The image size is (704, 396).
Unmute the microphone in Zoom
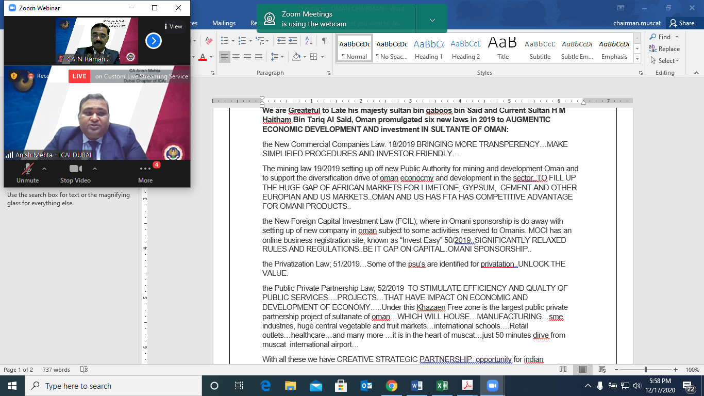pos(27,172)
